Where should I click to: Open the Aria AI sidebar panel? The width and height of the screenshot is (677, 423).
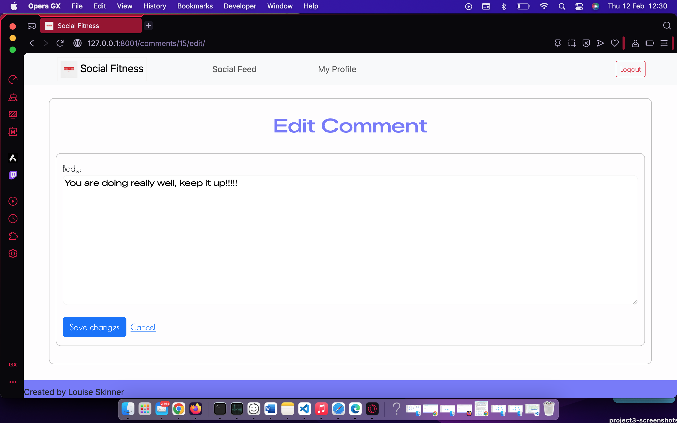13,158
